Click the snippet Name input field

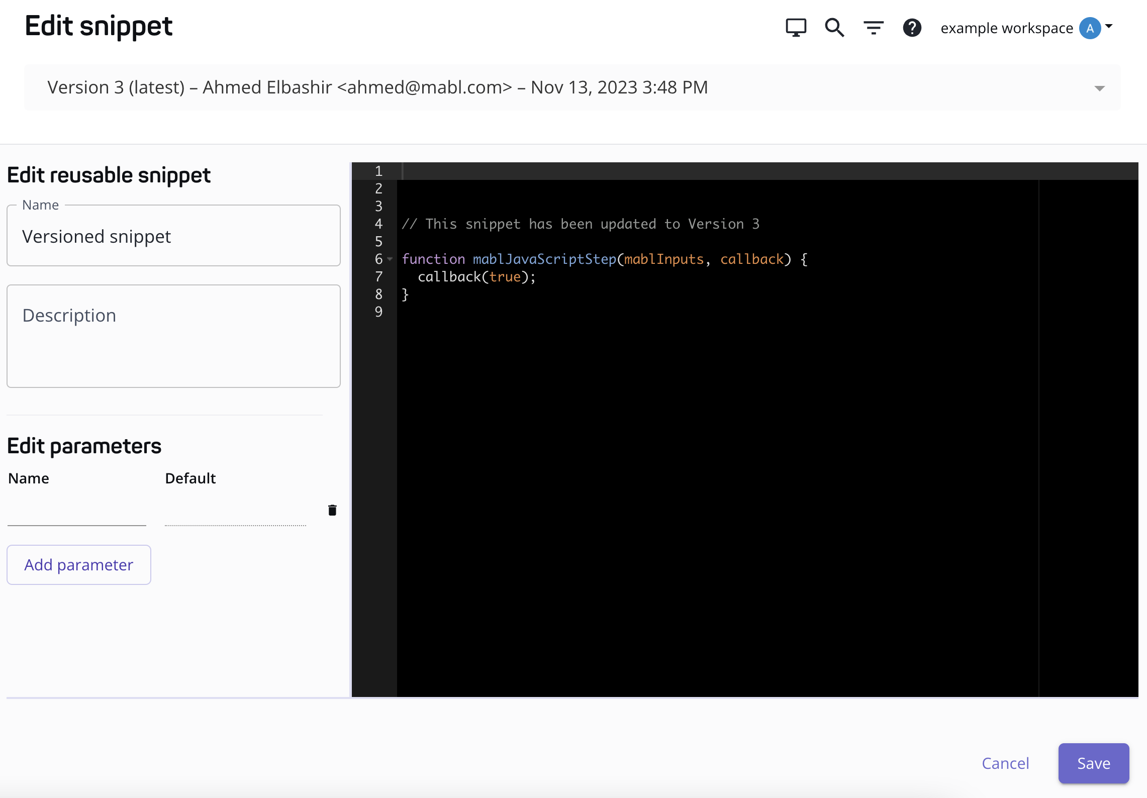[173, 237]
